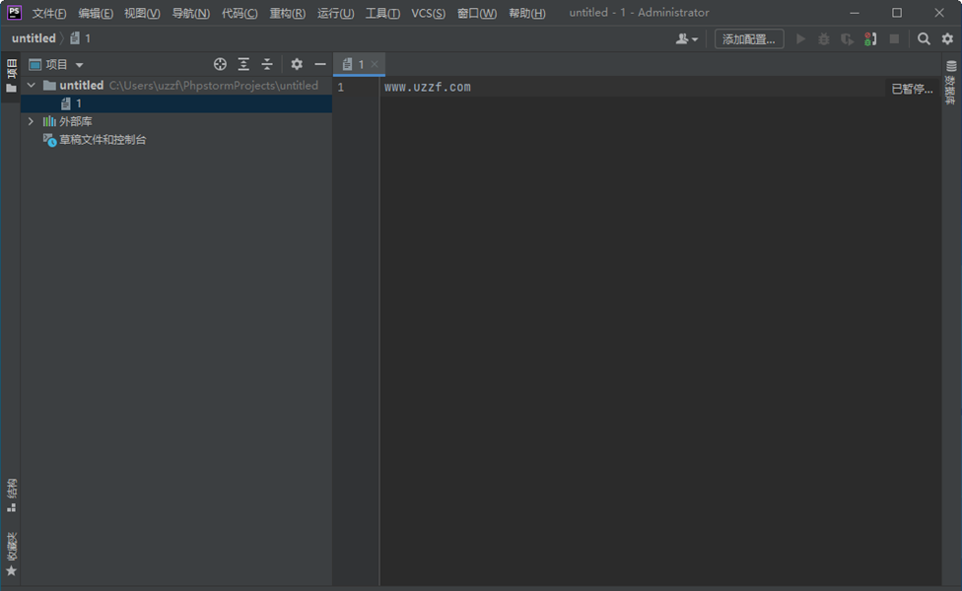Click the untitled breadcrumb in navigation bar
The image size is (962, 591).
pos(34,38)
